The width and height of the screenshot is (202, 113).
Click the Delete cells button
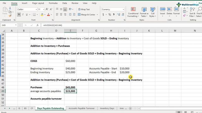tap(169, 12)
